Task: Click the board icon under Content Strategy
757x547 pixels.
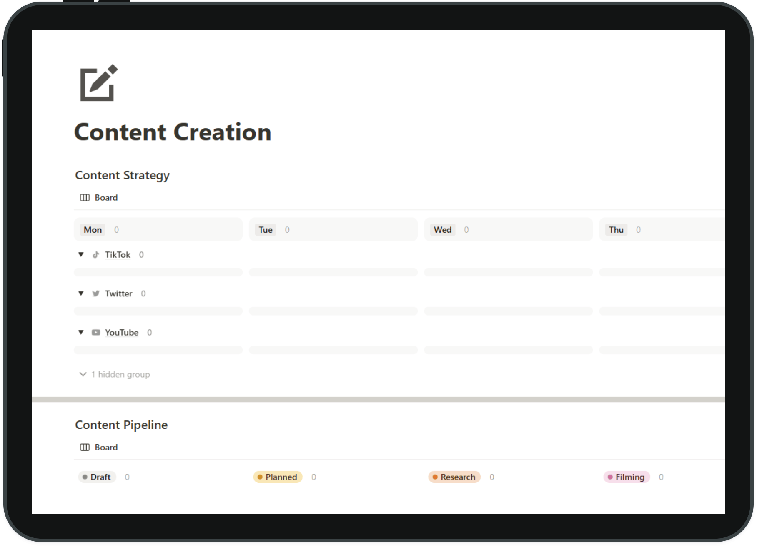Action: [85, 197]
